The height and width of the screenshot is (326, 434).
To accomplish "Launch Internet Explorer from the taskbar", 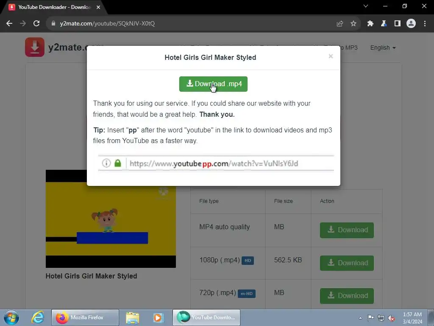I will click(x=37, y=318).
